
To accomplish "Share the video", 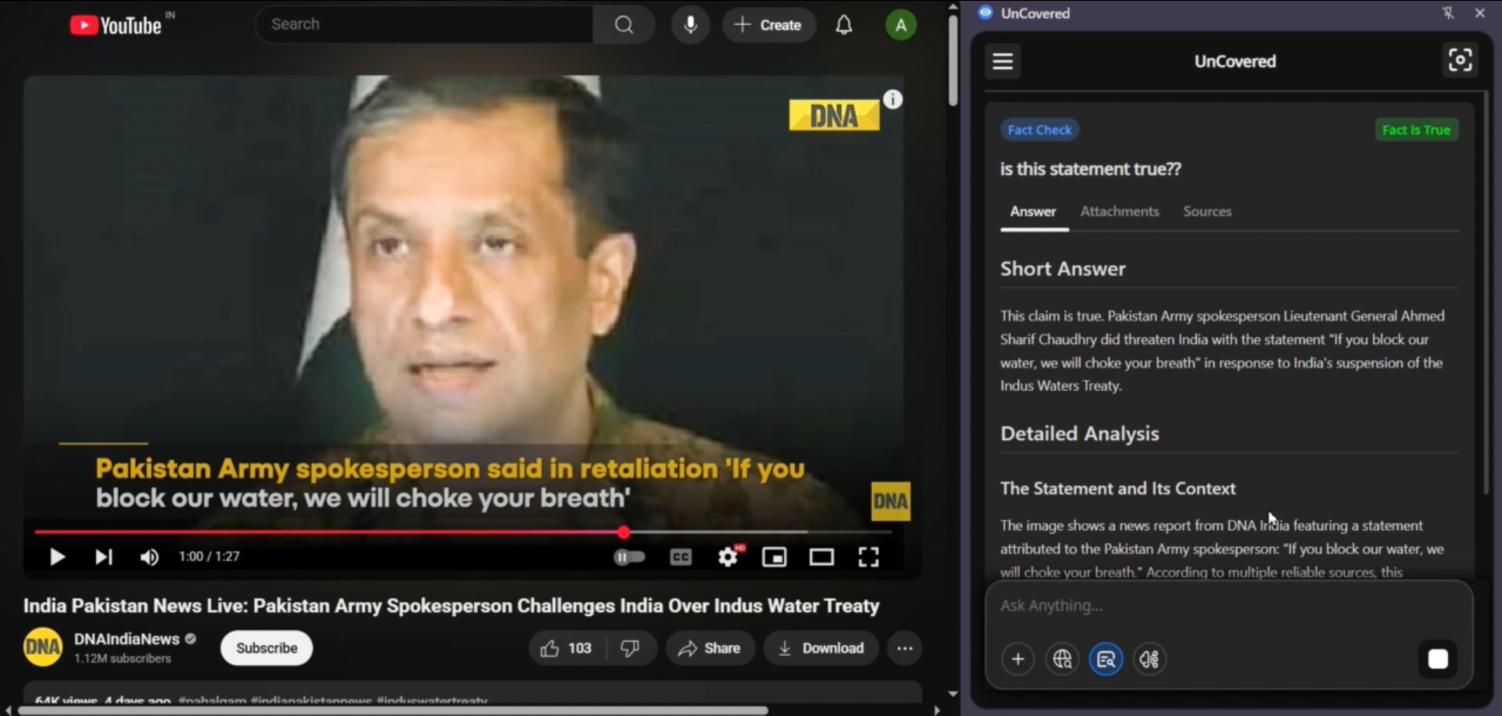I will coord(710,648).
